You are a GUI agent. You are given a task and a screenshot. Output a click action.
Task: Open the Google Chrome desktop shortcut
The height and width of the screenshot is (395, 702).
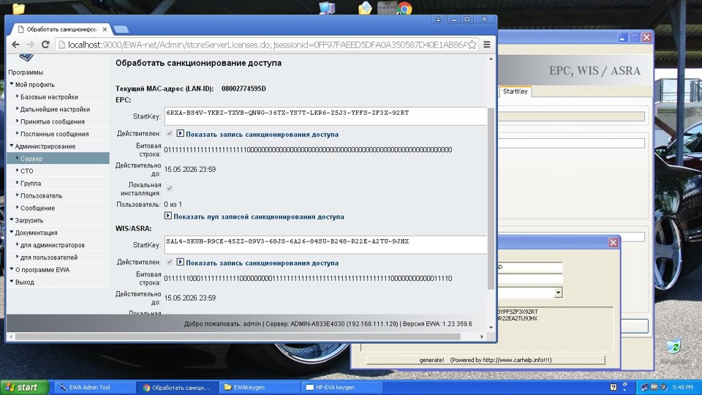(404, 8)
